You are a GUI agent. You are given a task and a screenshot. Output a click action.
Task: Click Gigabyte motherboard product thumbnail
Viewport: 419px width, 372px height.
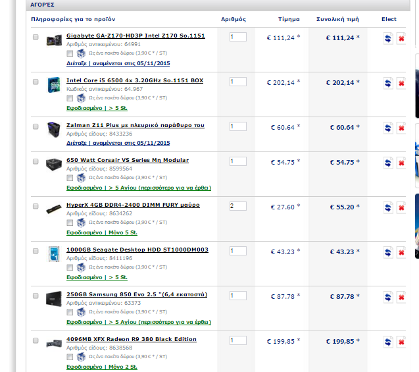pyautogui.click(x=54, y=40)
